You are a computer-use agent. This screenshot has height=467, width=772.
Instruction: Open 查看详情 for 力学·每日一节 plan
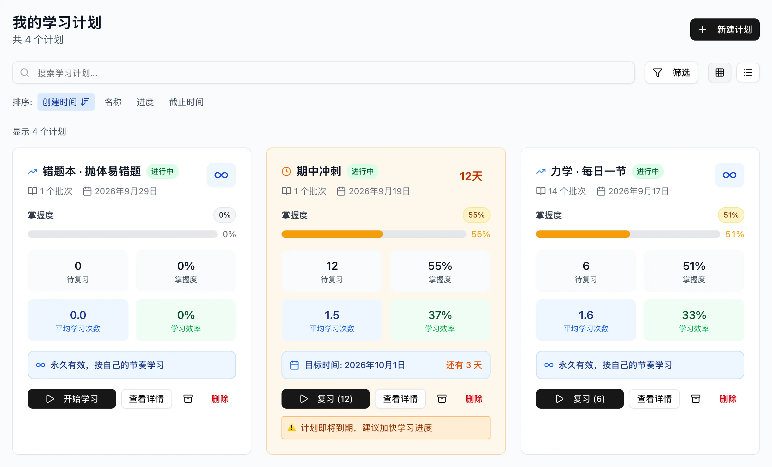pyautogui.click(x=654, y=398)
